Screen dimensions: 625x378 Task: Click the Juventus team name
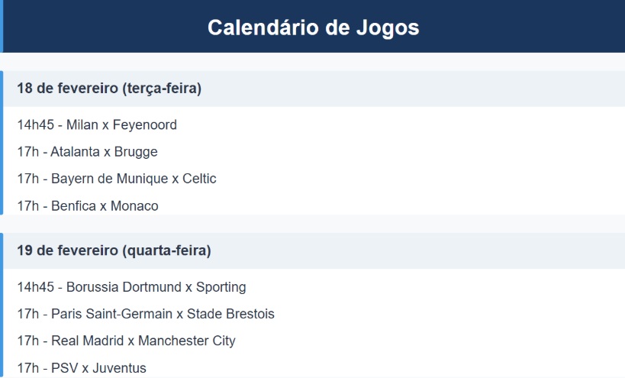(118, 368)
